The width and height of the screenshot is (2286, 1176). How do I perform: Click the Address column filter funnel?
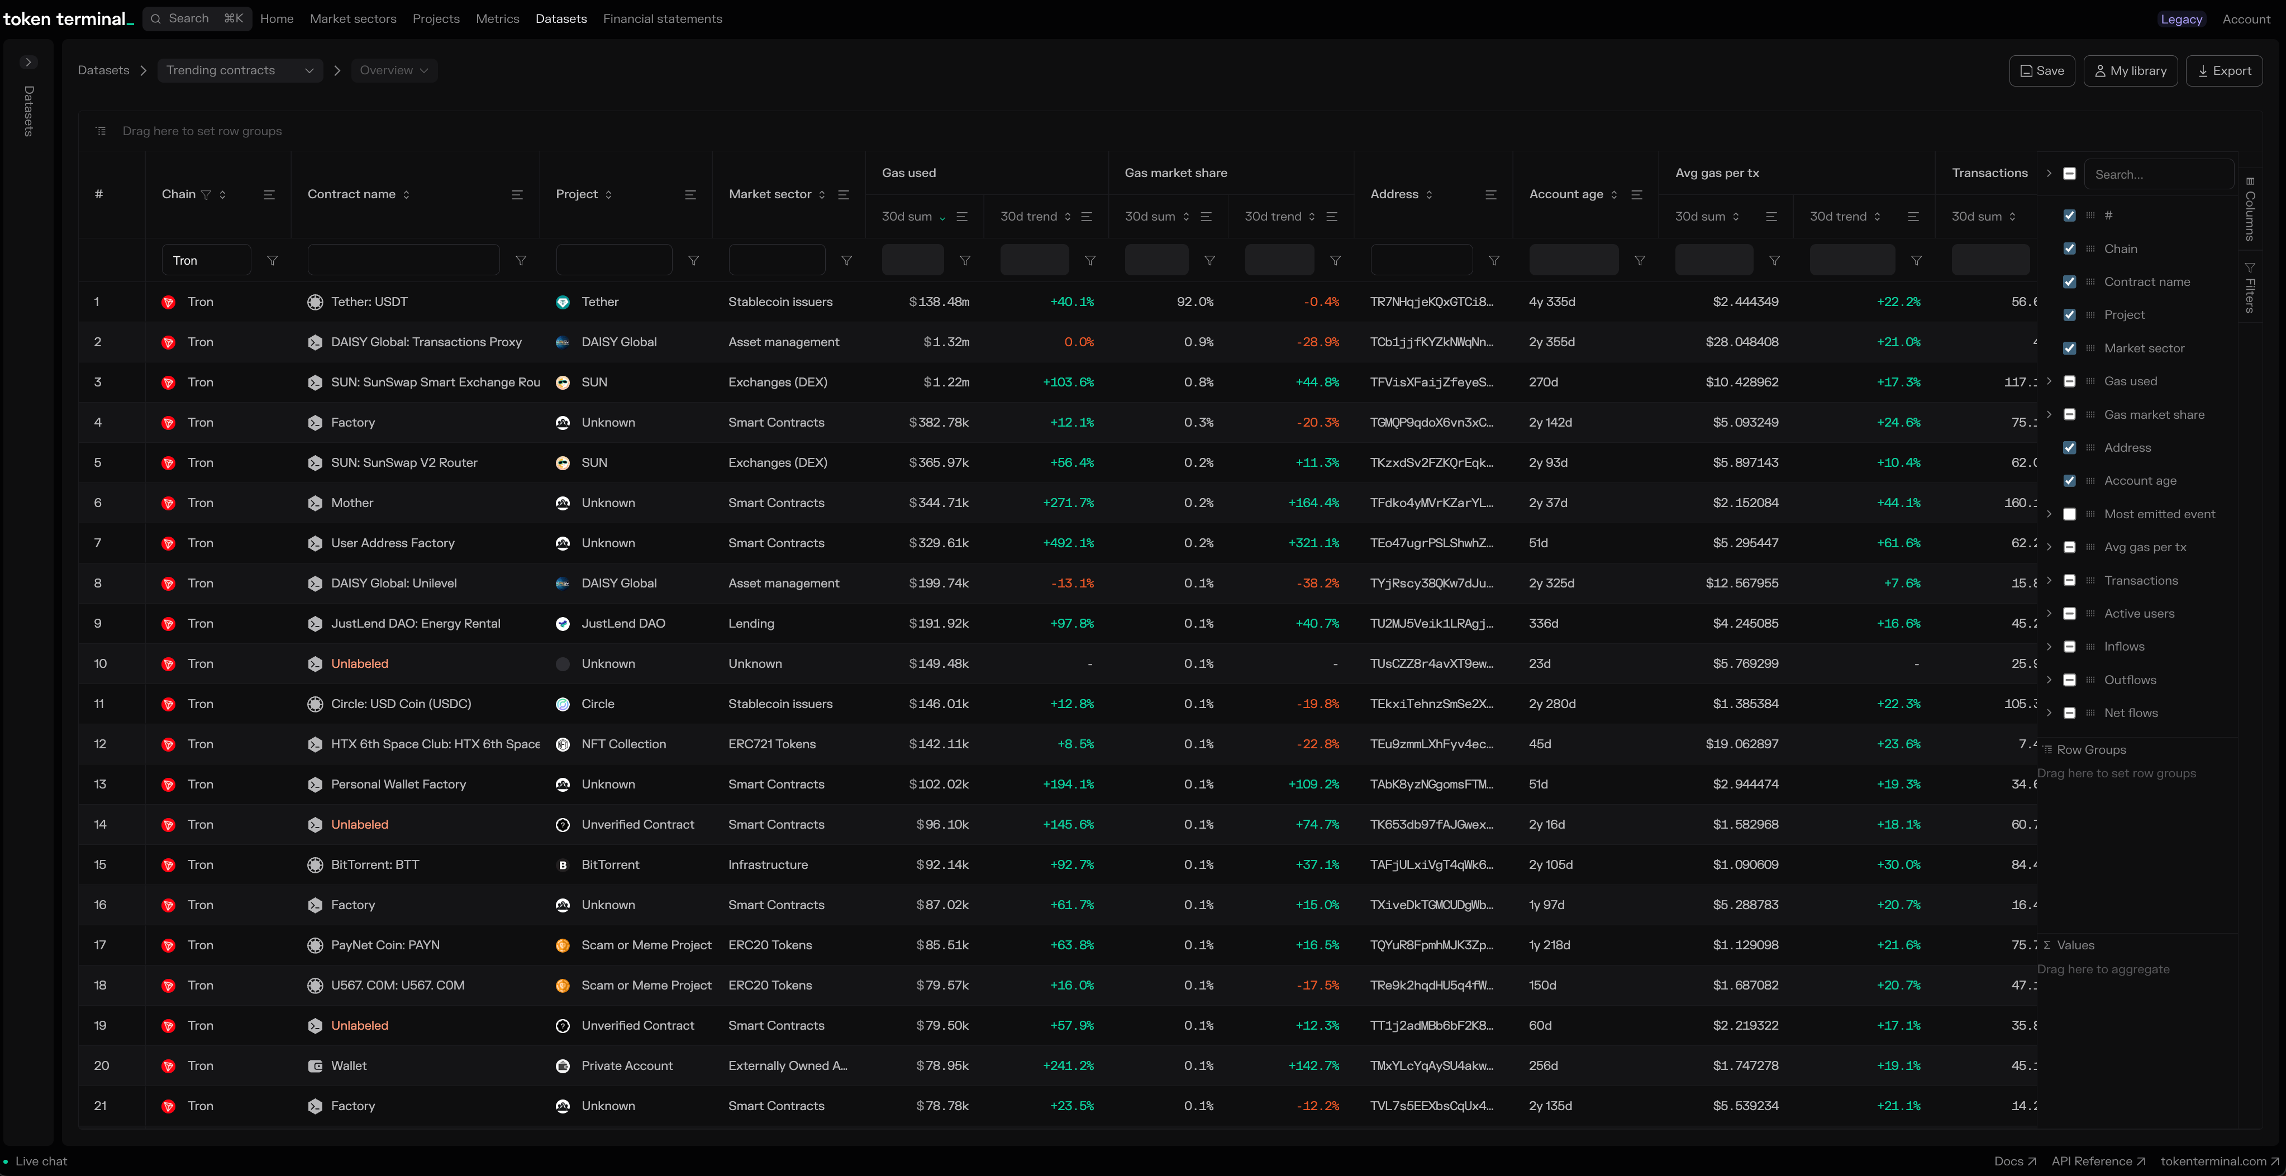click(1493, 261)
